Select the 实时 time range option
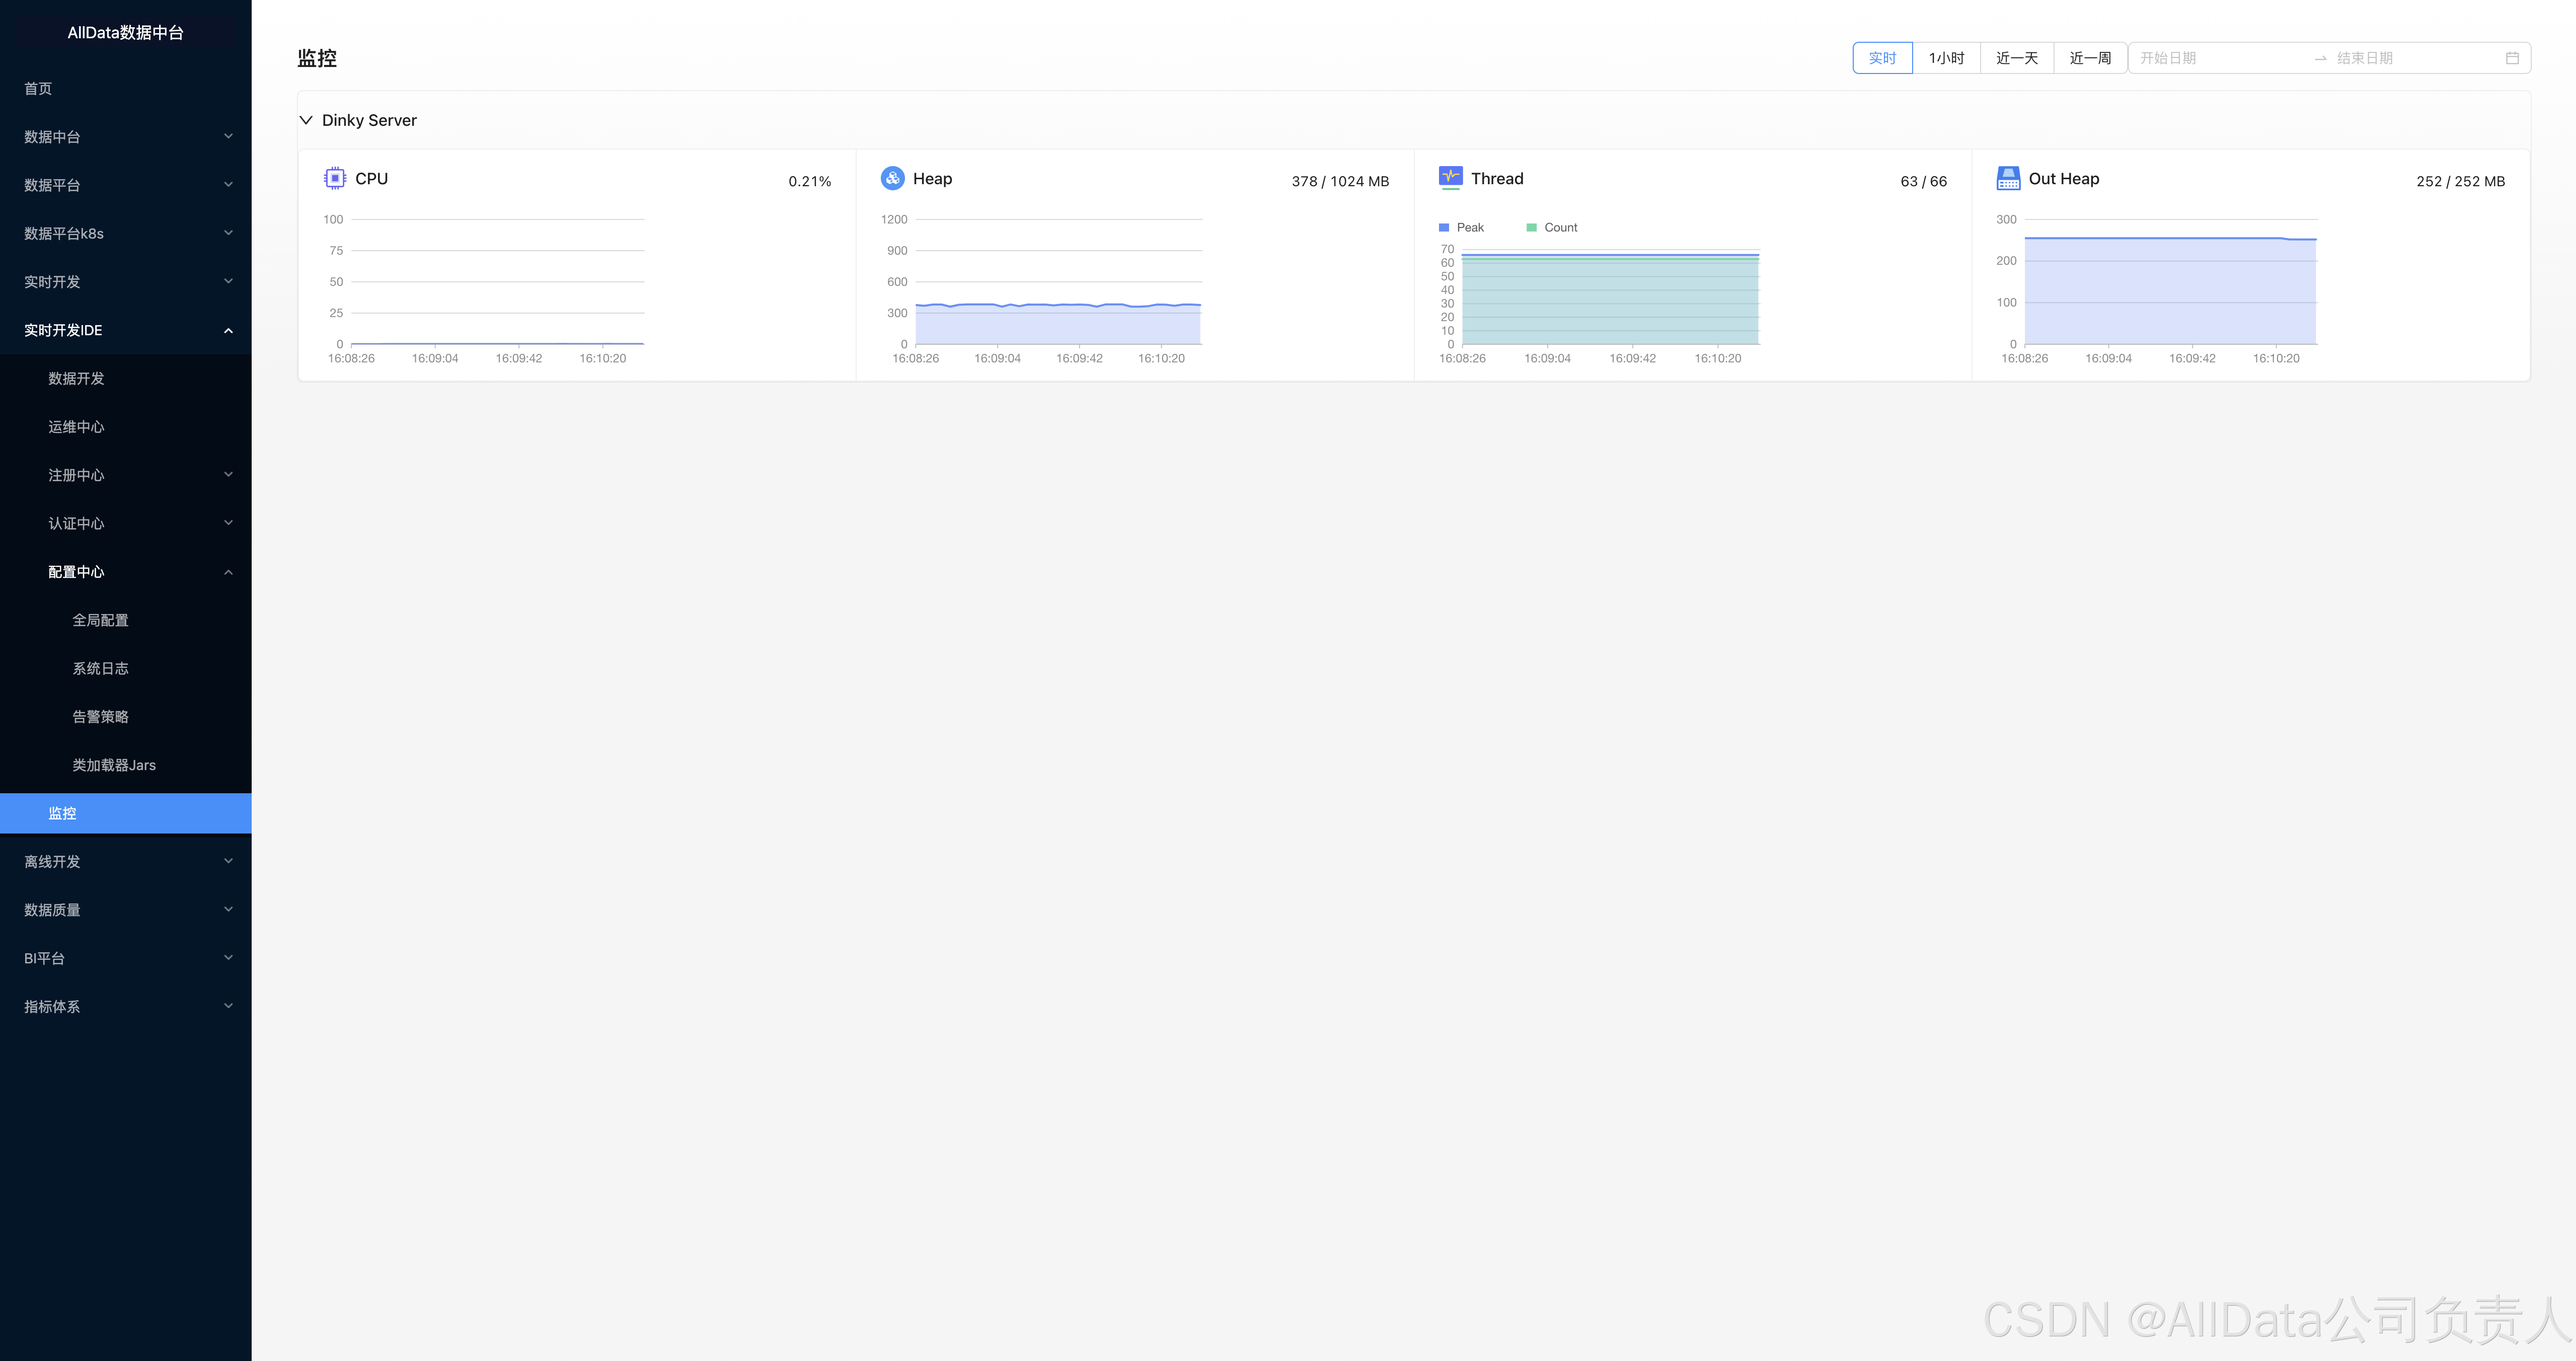Viewport: 2576px width, 1361px height. click(x=1882, y=58)
